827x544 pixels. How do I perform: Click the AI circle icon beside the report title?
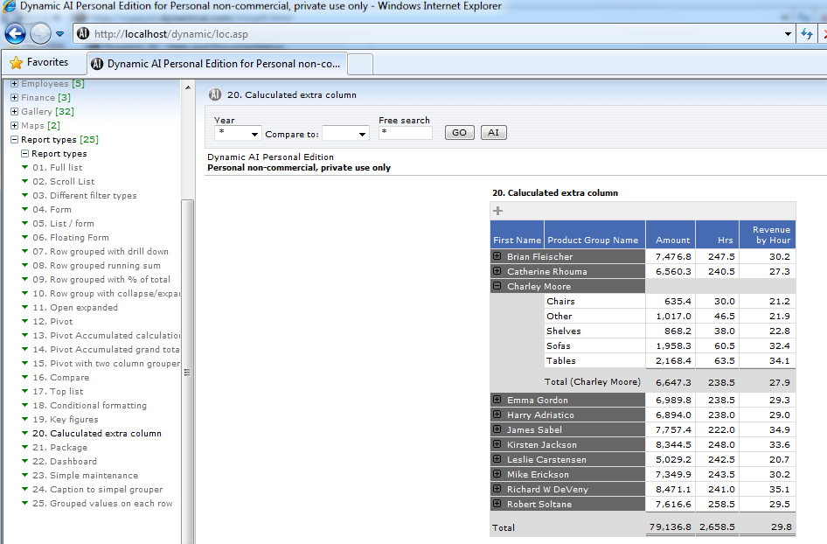coord(213,93)
